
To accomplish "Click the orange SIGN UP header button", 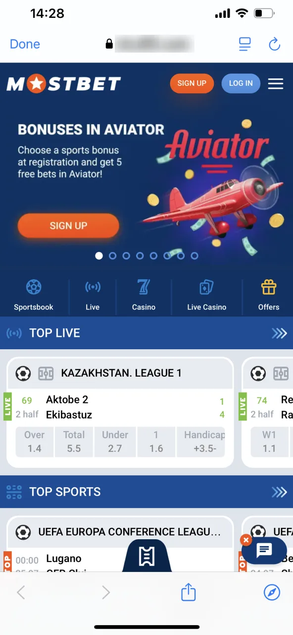I will 192,83.
